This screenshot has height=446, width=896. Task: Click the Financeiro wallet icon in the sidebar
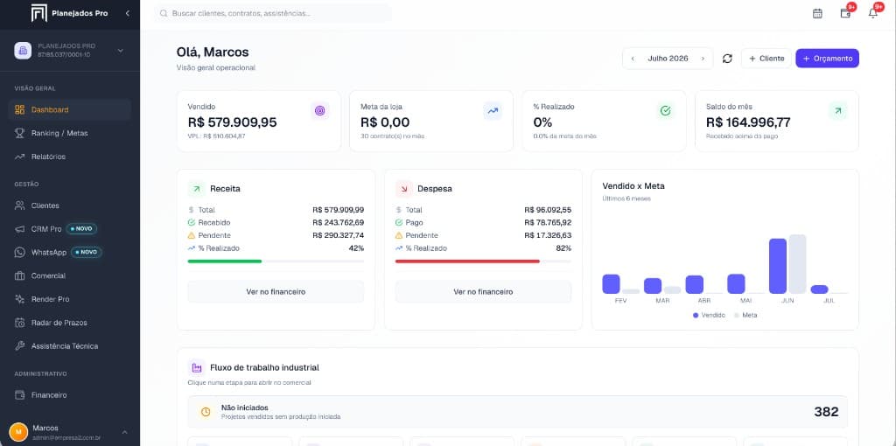tap(20, 395)
